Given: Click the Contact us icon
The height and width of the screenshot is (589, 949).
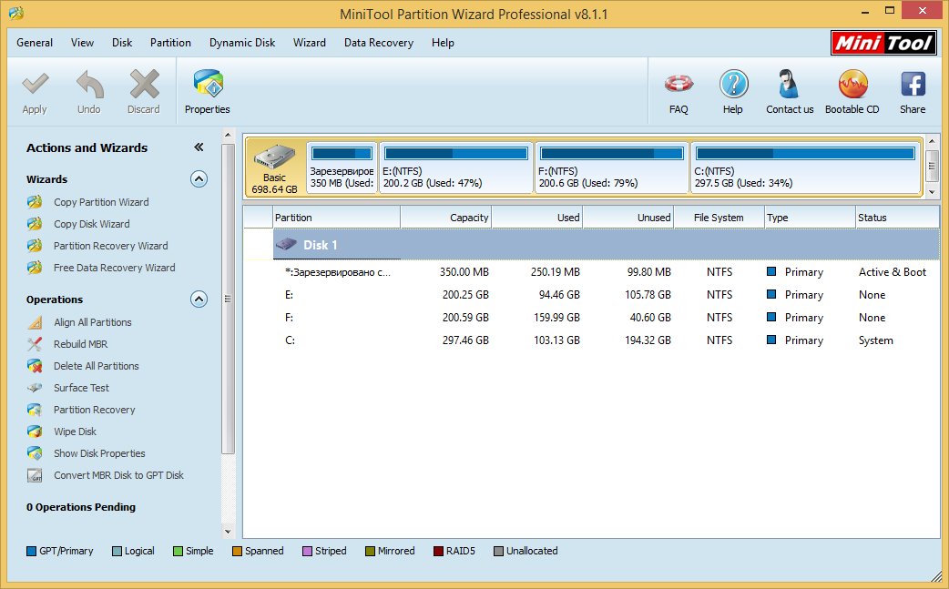Looking at the screenshot, I should tap(789, 84).
